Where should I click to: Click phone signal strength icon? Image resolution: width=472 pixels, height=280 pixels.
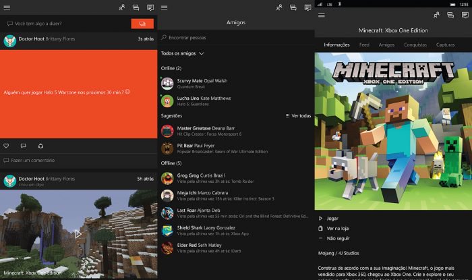point(320,4)
